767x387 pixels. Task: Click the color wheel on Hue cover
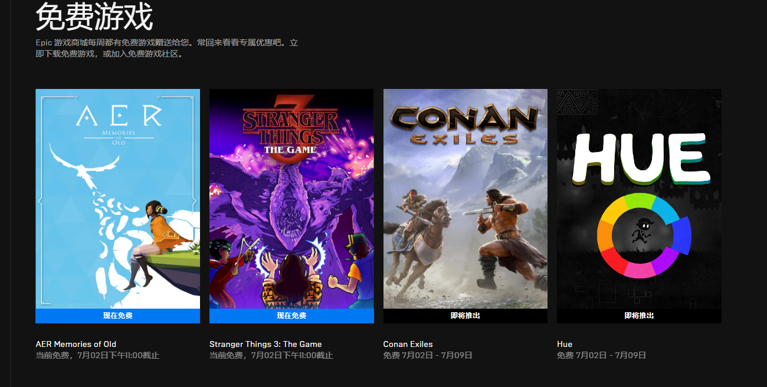point(643,236)
